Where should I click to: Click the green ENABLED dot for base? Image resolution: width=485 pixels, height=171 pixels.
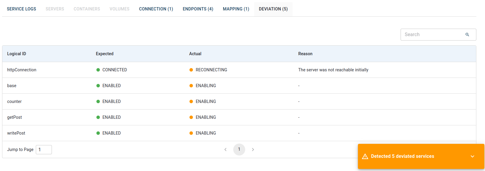[98, 86]
